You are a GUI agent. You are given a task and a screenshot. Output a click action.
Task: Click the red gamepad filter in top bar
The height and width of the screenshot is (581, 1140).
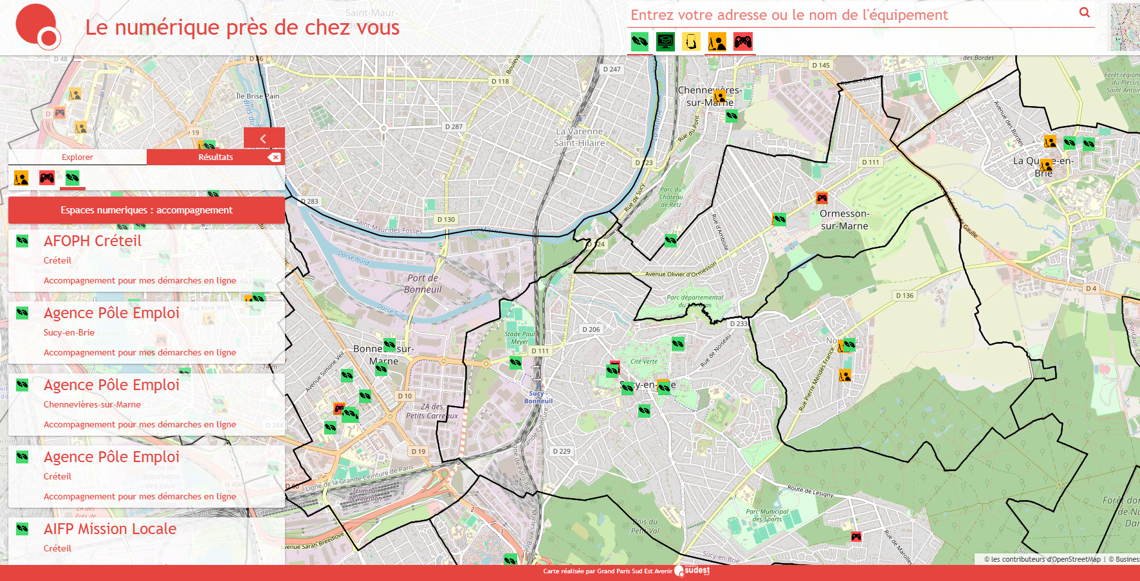[x=742, y=42]
